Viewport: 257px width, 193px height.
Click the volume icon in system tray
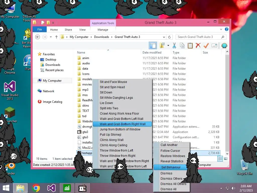(233, 188)
